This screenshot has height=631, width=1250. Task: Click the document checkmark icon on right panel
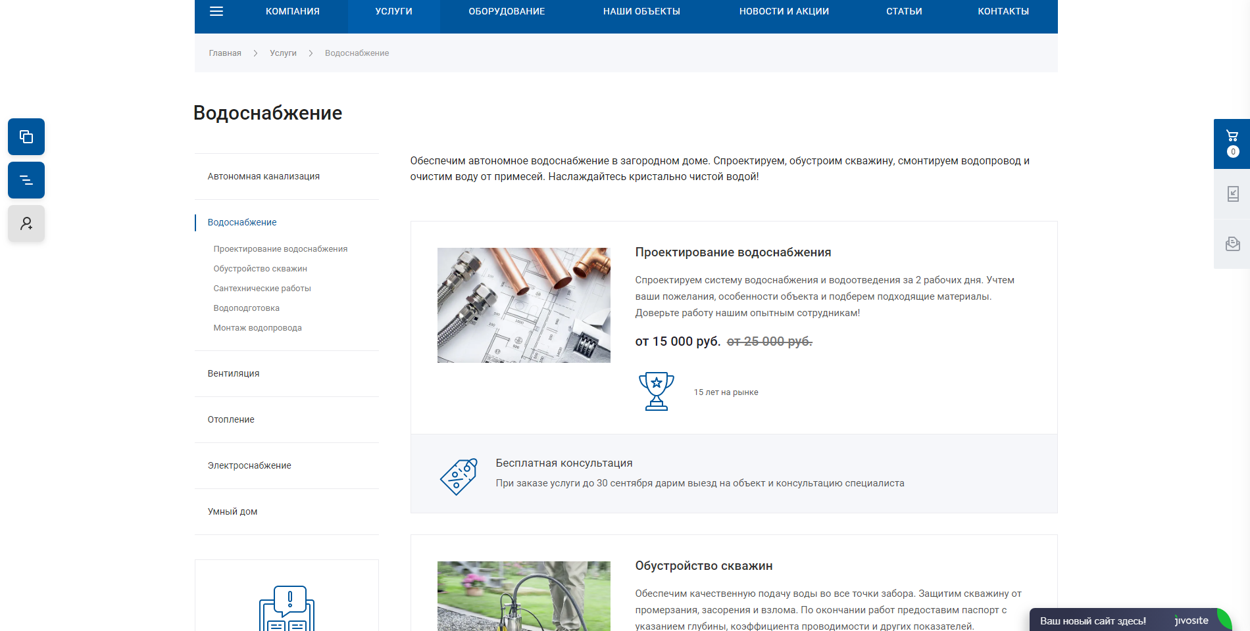click(1233, 194)
